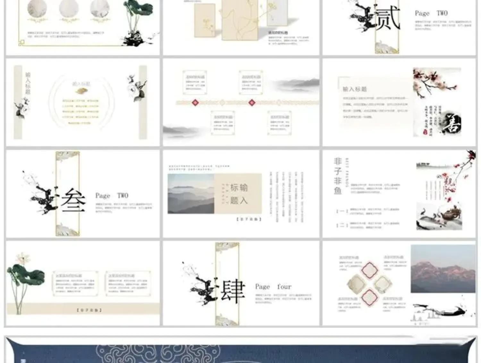The height and width of the screenshot is (363, 481).
Task: Select the 肆 Page four section slide
Action: pos(241,283)
